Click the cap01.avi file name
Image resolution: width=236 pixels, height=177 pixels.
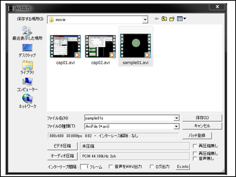coord(65,63)
